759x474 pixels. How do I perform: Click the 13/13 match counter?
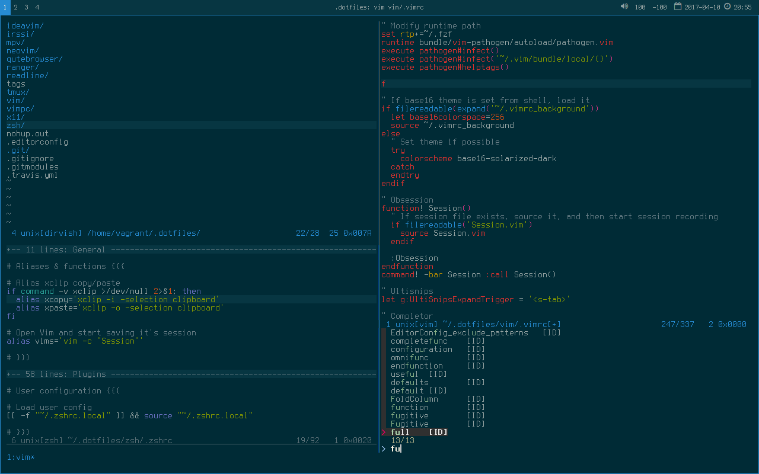(402, 440)
